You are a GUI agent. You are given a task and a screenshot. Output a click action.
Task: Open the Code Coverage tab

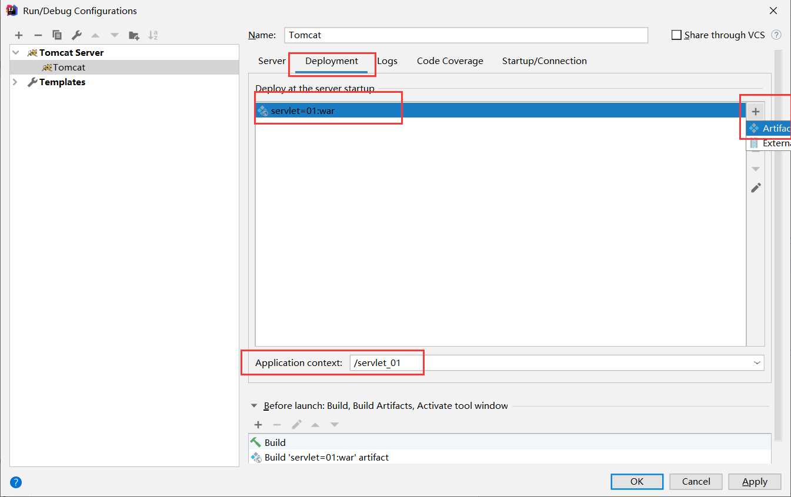tap(450, 61)
